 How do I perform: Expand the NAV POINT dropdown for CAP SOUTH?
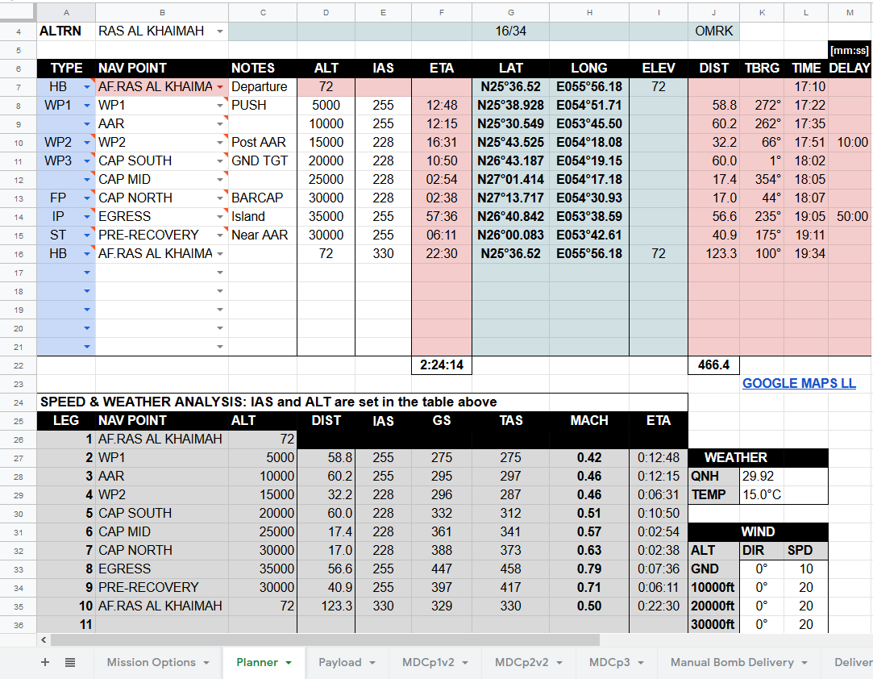(220, 161)
